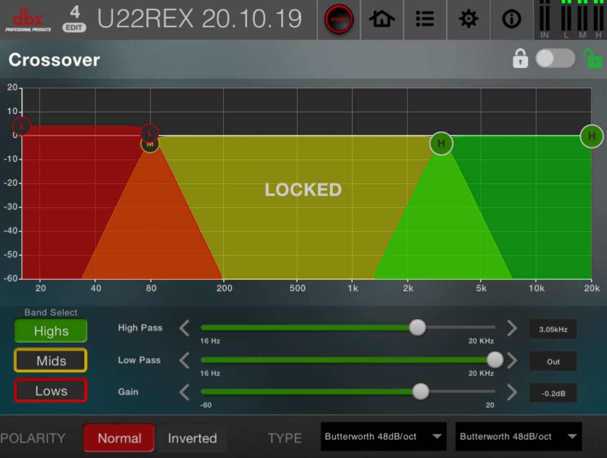
Task: Click the preset 4 EDIT badge
Action: click(74, 19)
